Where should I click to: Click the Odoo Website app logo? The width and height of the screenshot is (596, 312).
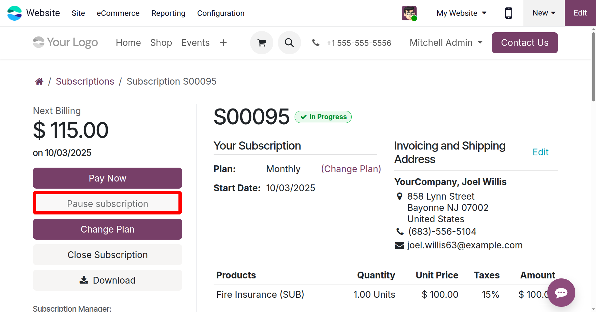[x=15, y=13]
